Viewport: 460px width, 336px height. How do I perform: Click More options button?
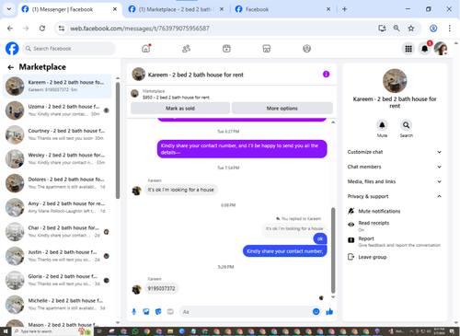(282, 109)
